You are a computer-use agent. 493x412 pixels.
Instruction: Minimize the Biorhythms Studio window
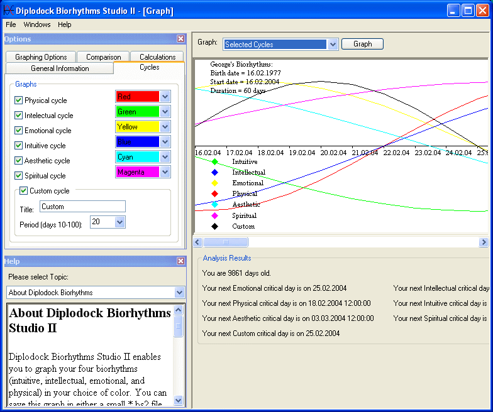[x=453, y=11]
